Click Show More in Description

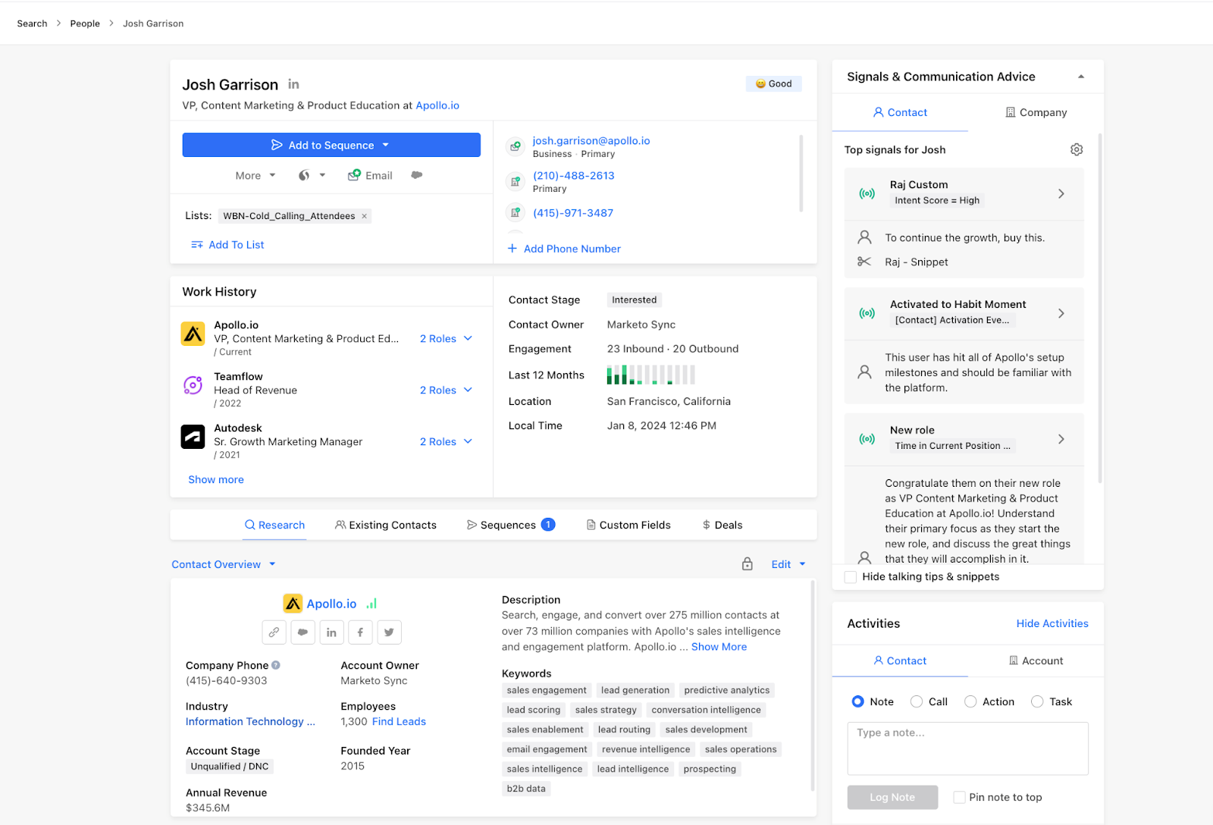[x=719, y=647]
